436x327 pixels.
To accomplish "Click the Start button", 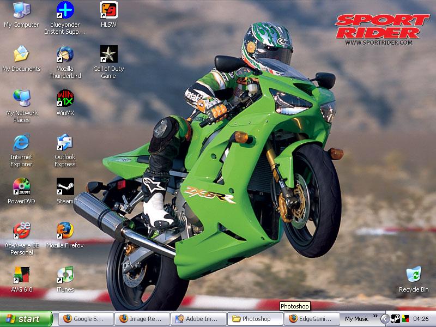I will tap(26, 319).
